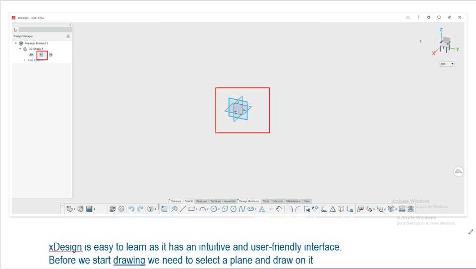Select the Physical Product 1 label
The height and width of the screenshot is (269, 476).
[36, 44]
